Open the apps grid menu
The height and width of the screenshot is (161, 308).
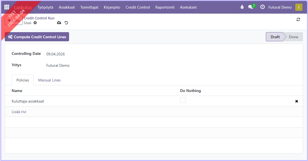tap(7, 7)
